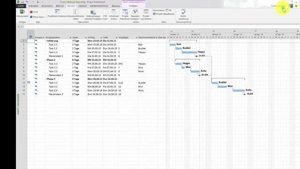300x169 pixels.
Task: Switch to the VORGANG ribbon tab
Action: pyautogui.click(x=33, y=6)
